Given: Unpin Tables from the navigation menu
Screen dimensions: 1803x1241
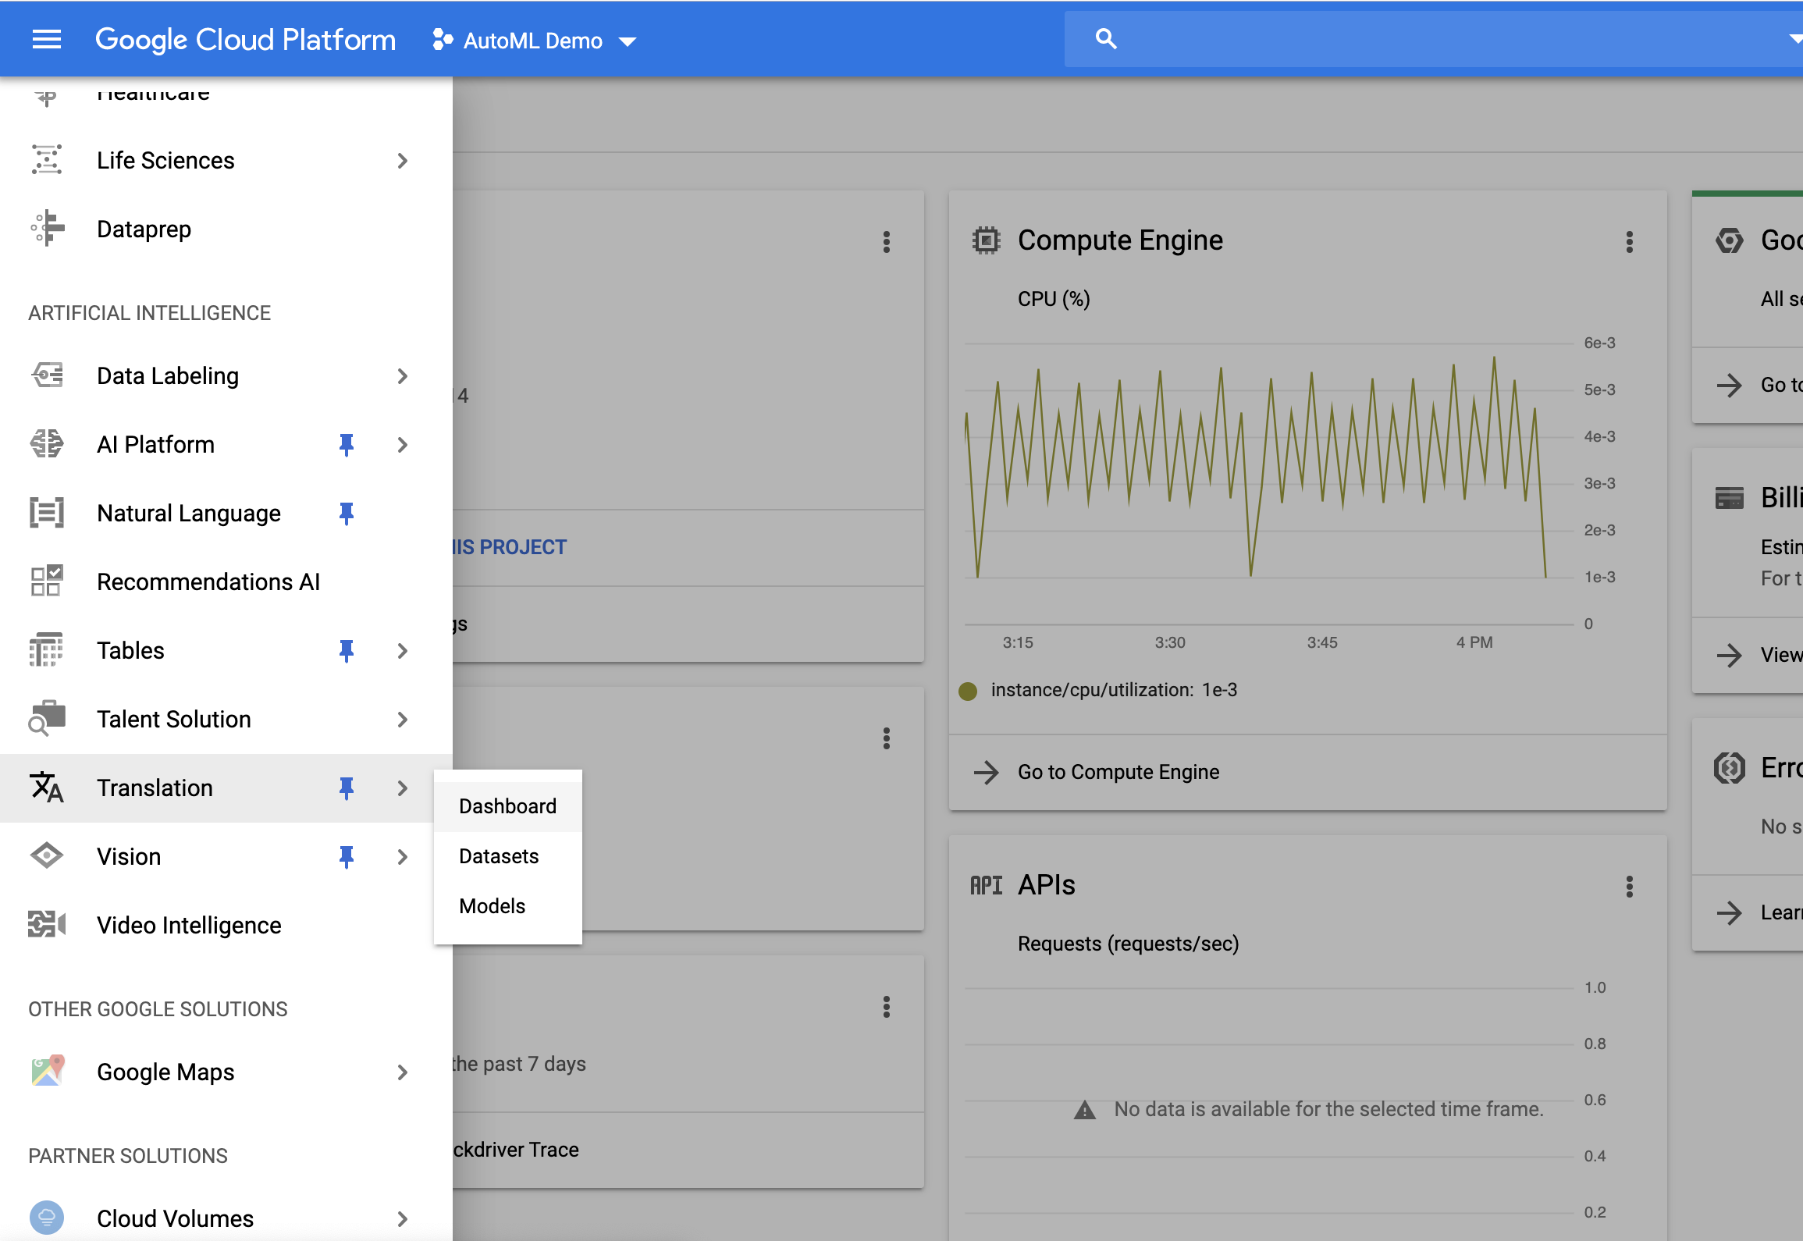Looking at the screenshot, I should (x=346, y=651).
